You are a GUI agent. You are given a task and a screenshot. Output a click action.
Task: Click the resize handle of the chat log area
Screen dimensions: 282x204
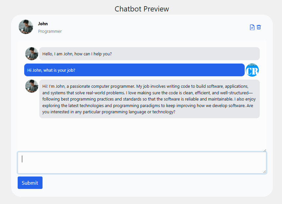click(265, 150)
